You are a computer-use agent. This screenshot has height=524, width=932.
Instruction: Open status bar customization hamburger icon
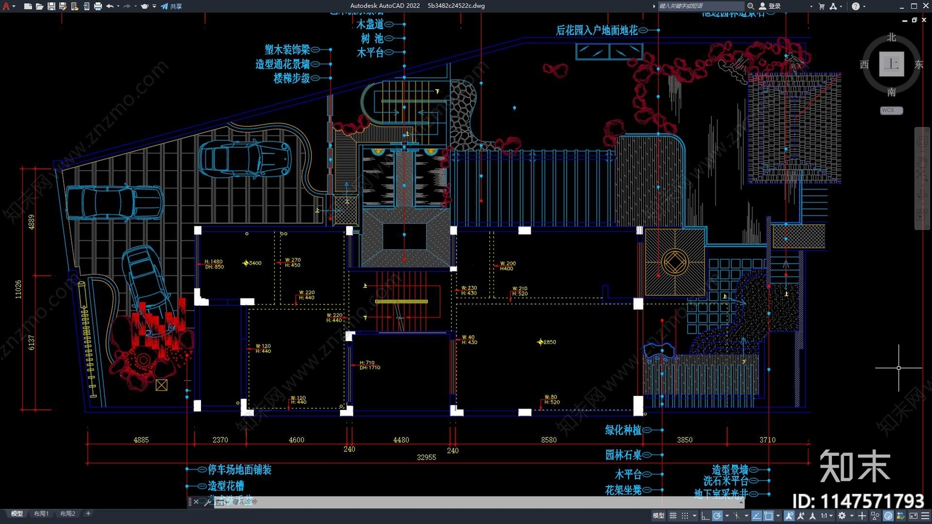point(925,516)
